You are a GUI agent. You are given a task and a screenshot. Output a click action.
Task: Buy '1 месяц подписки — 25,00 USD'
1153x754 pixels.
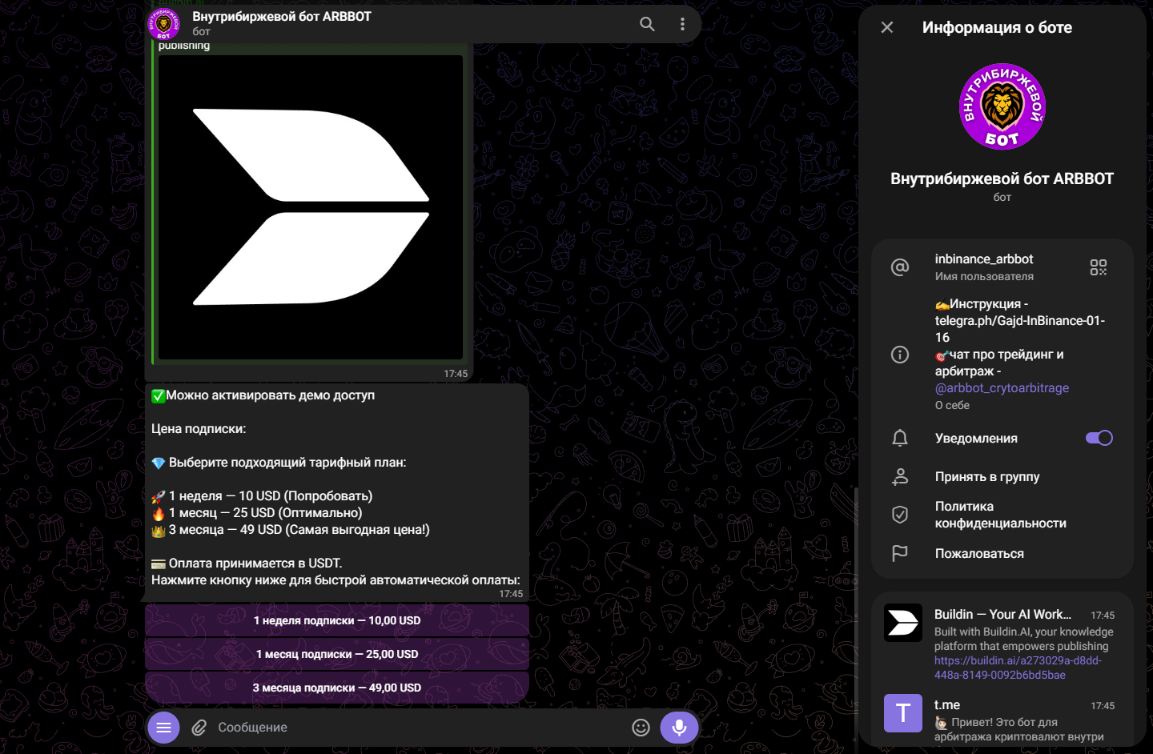point(337,654)
